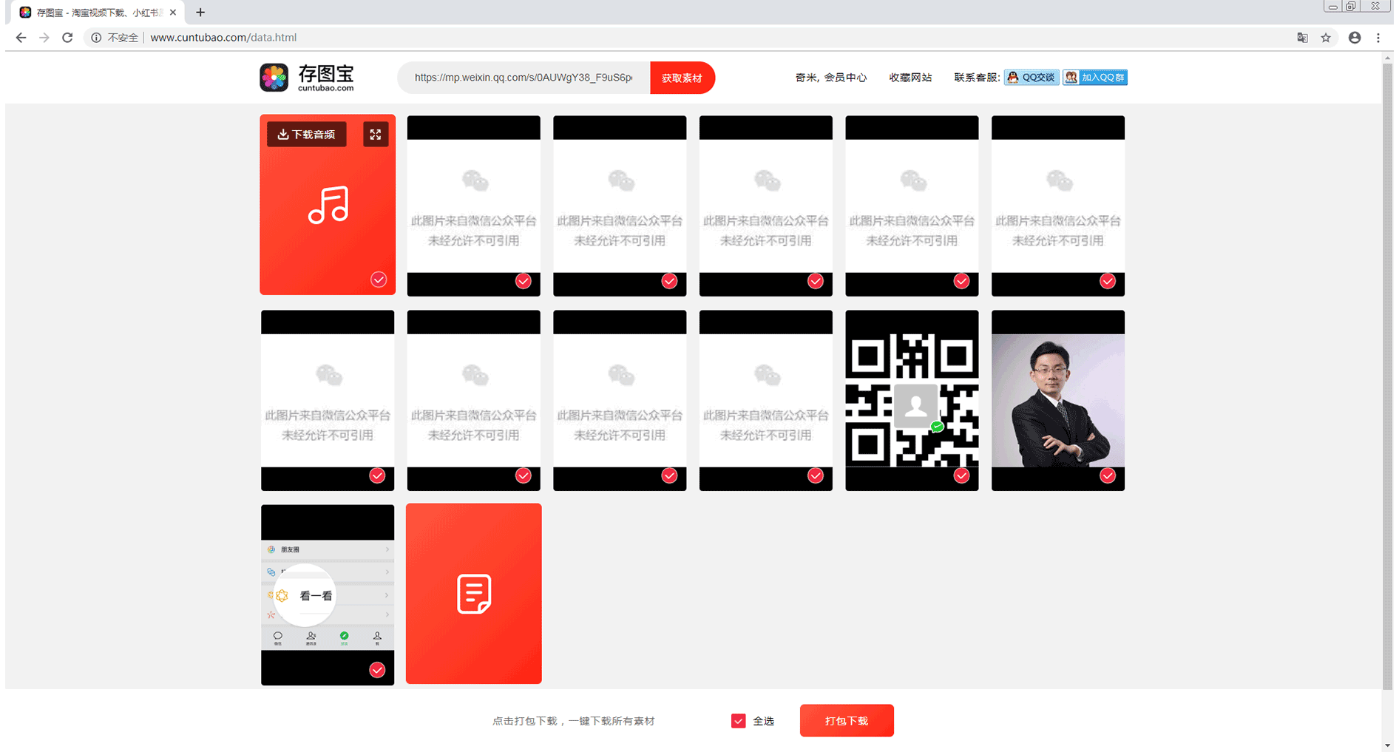Bookmark this page with the star icon
This screenshot has width=1399, height=752.
1326,38
